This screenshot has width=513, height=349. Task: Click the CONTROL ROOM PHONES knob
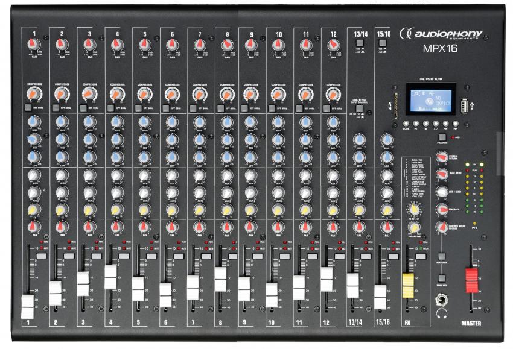pos(442,228)
